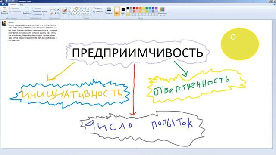276x155 pixels.
Task: Choose the Oval callout shape
Action: pyautogui.click(x=85, y=14)
